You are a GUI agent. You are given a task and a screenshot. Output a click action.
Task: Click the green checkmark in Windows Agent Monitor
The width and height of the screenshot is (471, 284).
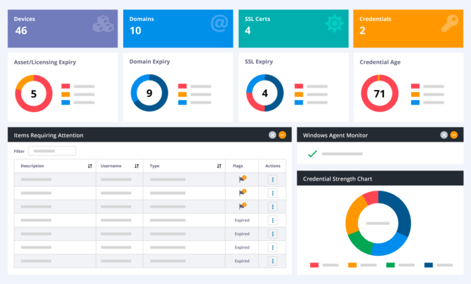(x=312, y=154)
